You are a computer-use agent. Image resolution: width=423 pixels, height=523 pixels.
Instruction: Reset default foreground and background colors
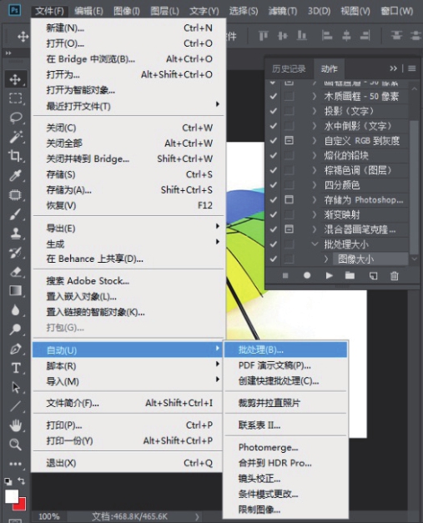point(8,481)
